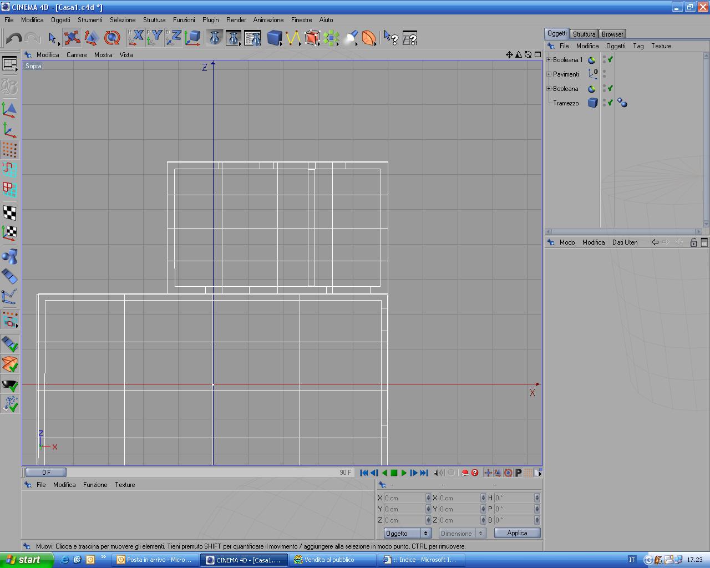Open the Oggetto coordinate mode dropdown
This screenshot has width=710, height=568.
[408, 533]
